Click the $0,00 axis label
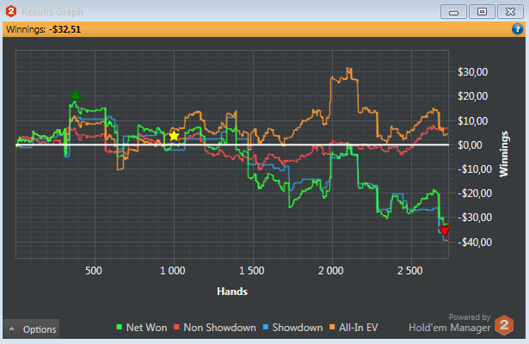This screenshot has width=529, height=344. 470,145
